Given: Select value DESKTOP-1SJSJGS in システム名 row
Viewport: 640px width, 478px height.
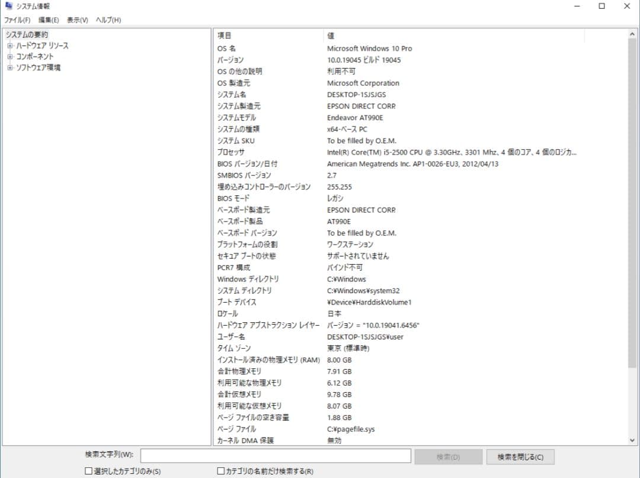Looking at the screenshot, I should click(356, 95).
